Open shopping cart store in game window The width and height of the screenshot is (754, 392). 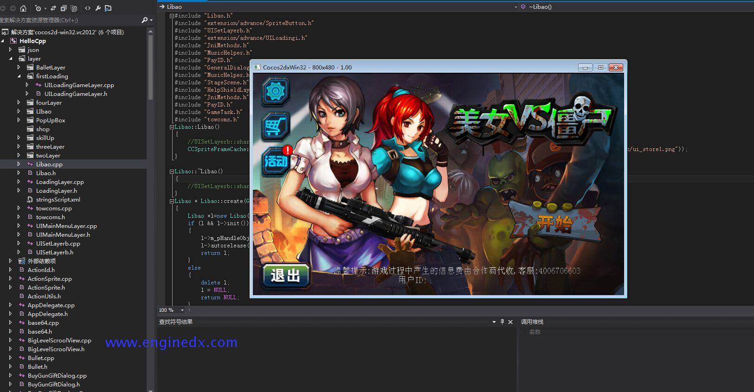(276, 126)
